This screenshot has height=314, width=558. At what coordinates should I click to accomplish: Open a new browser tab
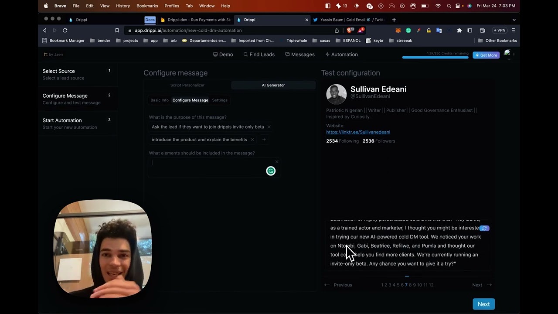(x=394, y=20)
